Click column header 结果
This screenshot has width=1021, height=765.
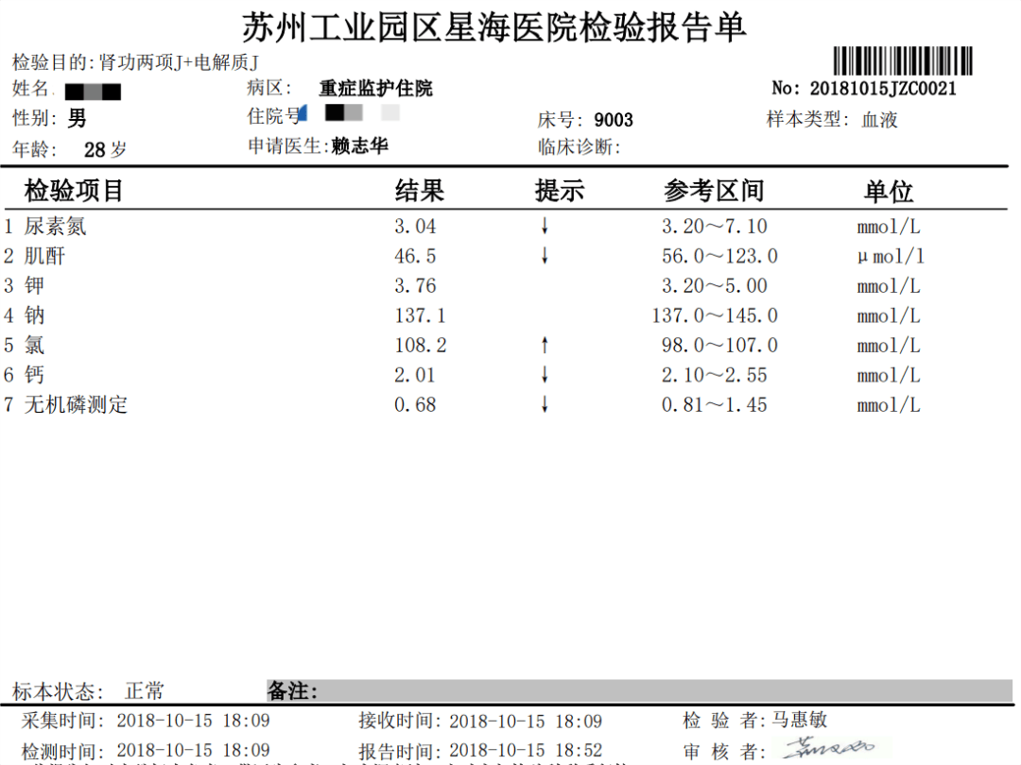tap(420, 191)
